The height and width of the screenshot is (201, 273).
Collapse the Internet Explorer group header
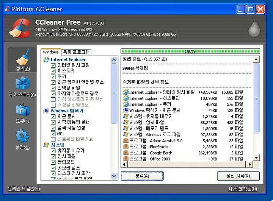[x=68, y=59]
